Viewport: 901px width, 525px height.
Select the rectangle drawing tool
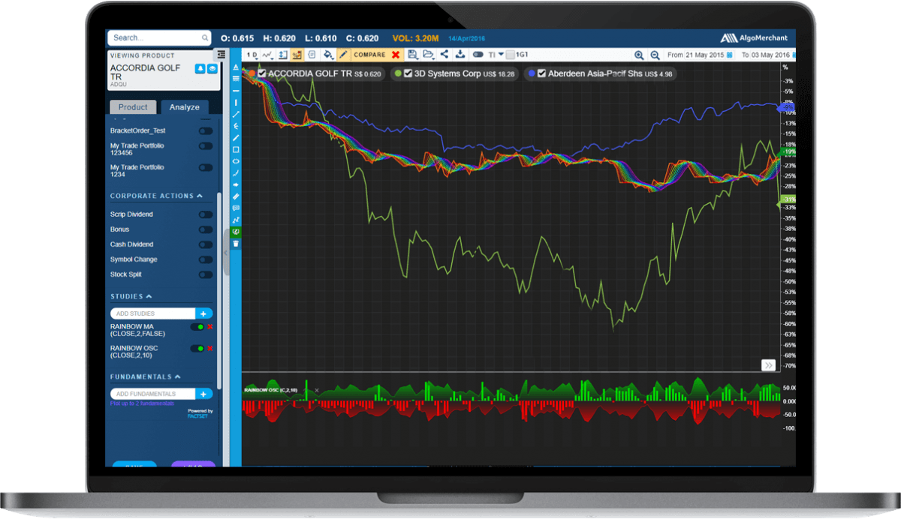[x=236, y=149]
